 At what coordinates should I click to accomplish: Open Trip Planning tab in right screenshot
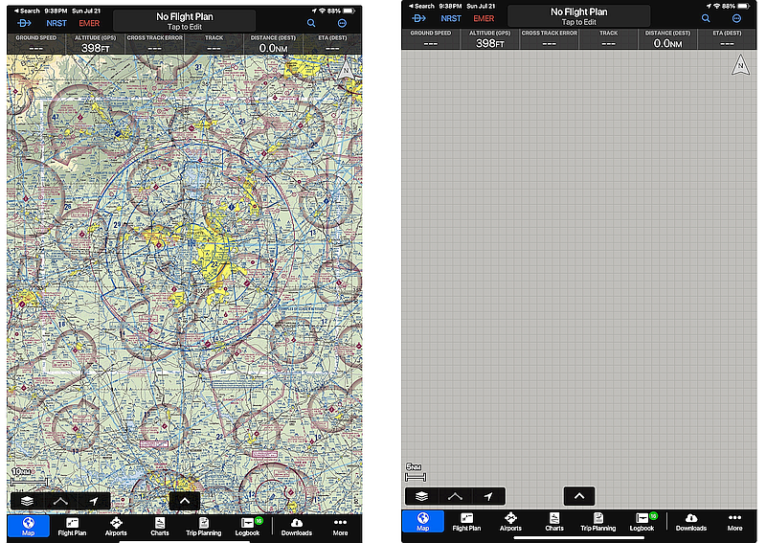point(598,522)
